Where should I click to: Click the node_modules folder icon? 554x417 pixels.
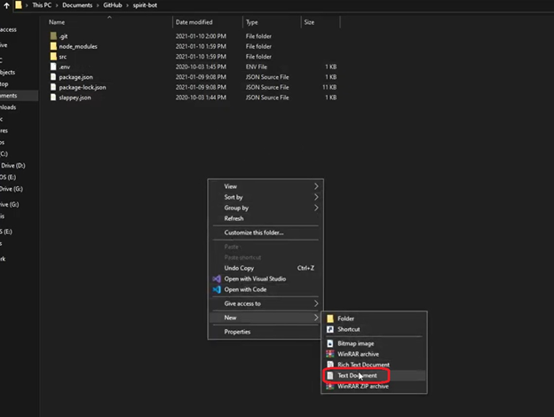[53, 46]
